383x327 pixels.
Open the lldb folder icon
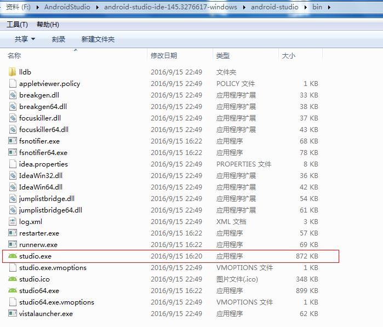[x=13, y=72]
